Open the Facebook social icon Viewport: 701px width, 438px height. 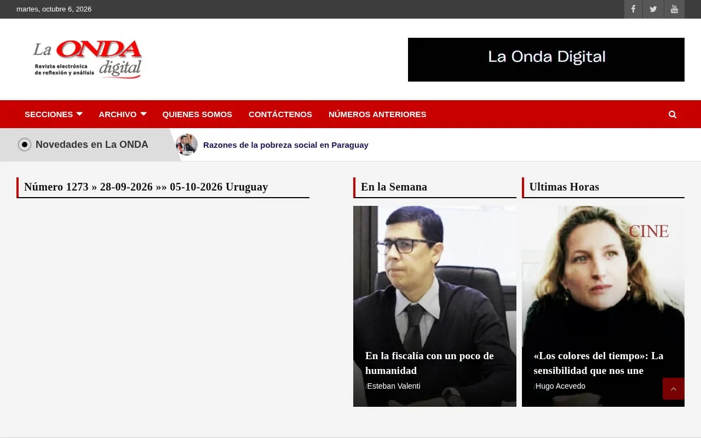[633, 9]
